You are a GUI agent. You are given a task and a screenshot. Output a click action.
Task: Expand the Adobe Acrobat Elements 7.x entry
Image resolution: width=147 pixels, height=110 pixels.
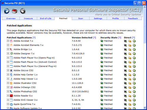8,45
